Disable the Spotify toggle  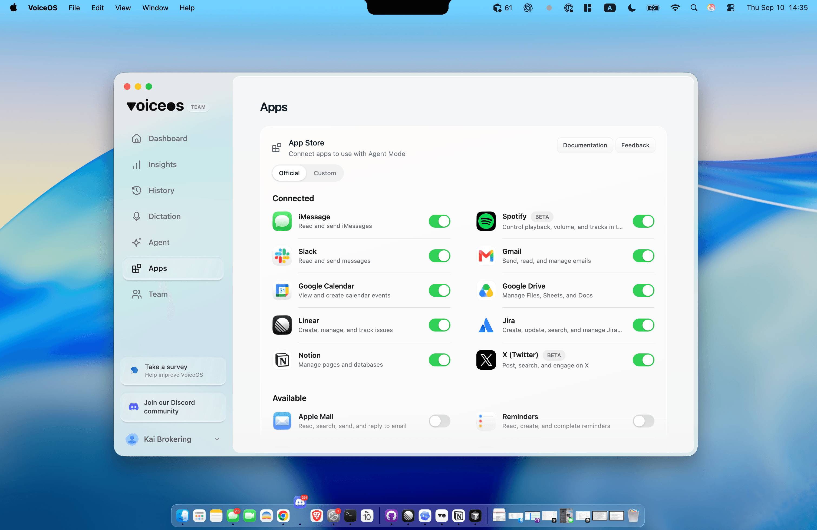pyautogui.click(x=643, y=221)
